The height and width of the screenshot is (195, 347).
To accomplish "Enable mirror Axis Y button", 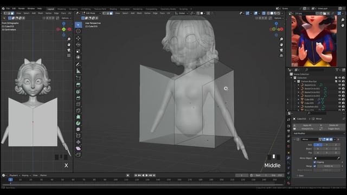I will click(326, 145).
